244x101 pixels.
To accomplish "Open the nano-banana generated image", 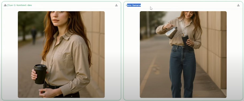I will pos(183,55).
